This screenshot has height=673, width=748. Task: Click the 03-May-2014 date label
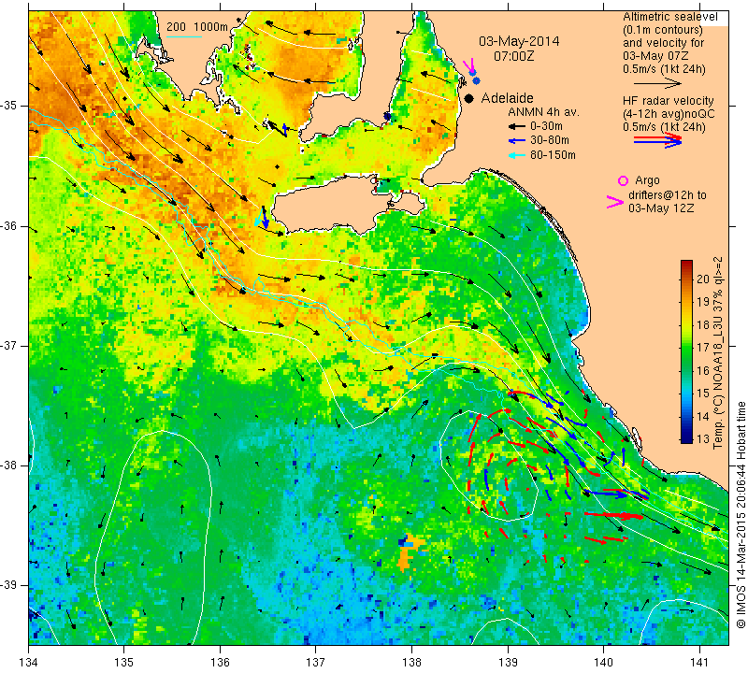[519, 41]
